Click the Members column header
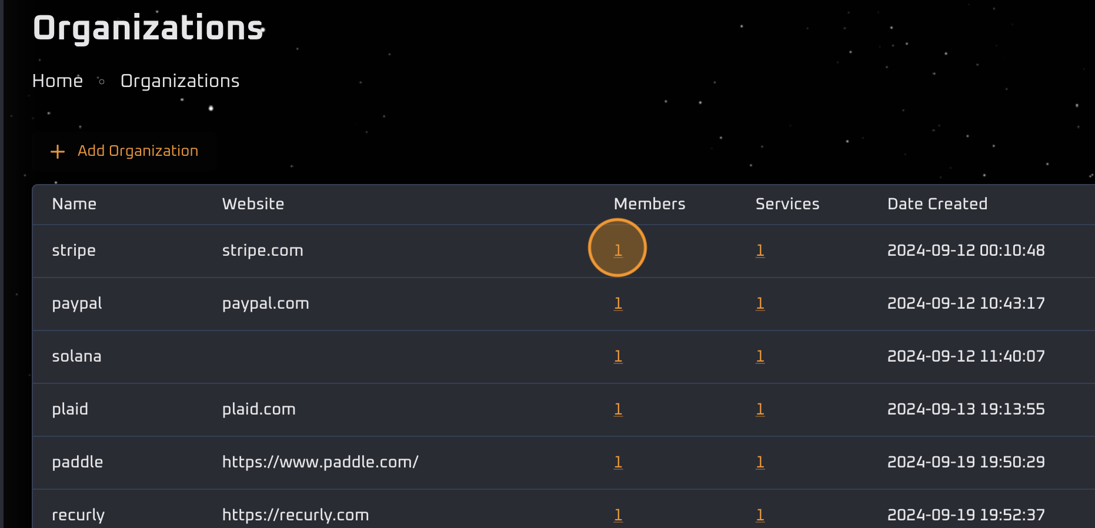Viewport: 1095px width, 528px height. pyautogui.click(x=649, y=204)
